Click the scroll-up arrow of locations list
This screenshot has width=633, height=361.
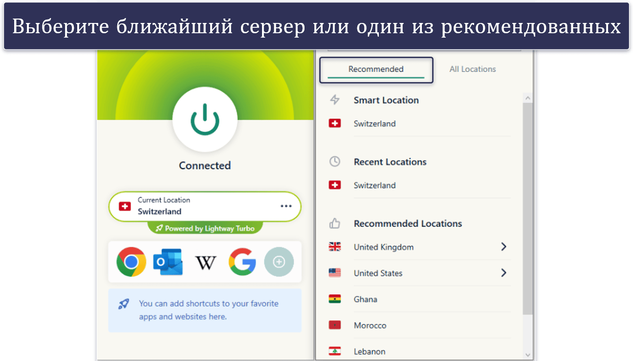click(x=527, y=98)
